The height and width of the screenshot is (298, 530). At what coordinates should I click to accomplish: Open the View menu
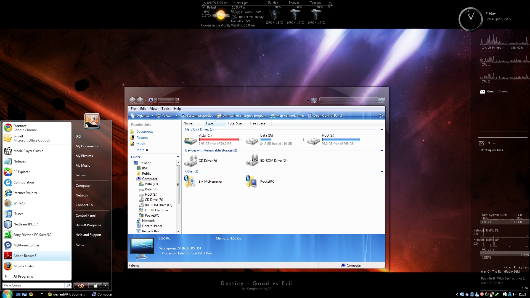pos(153,109)
